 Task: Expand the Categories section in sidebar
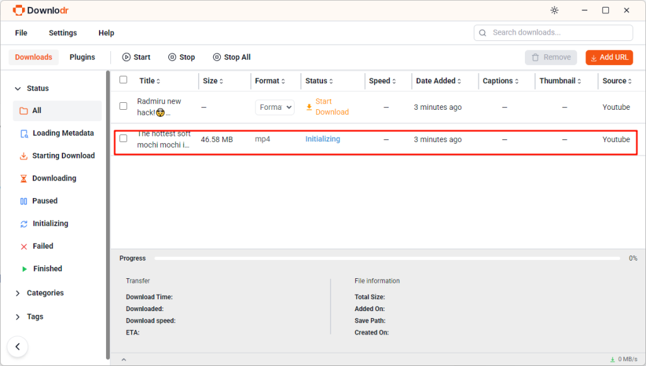(45, 293)
